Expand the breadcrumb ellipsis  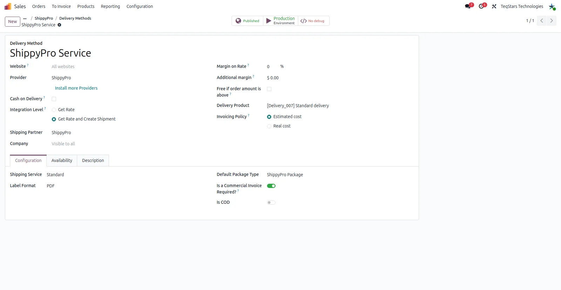(25, 18)
